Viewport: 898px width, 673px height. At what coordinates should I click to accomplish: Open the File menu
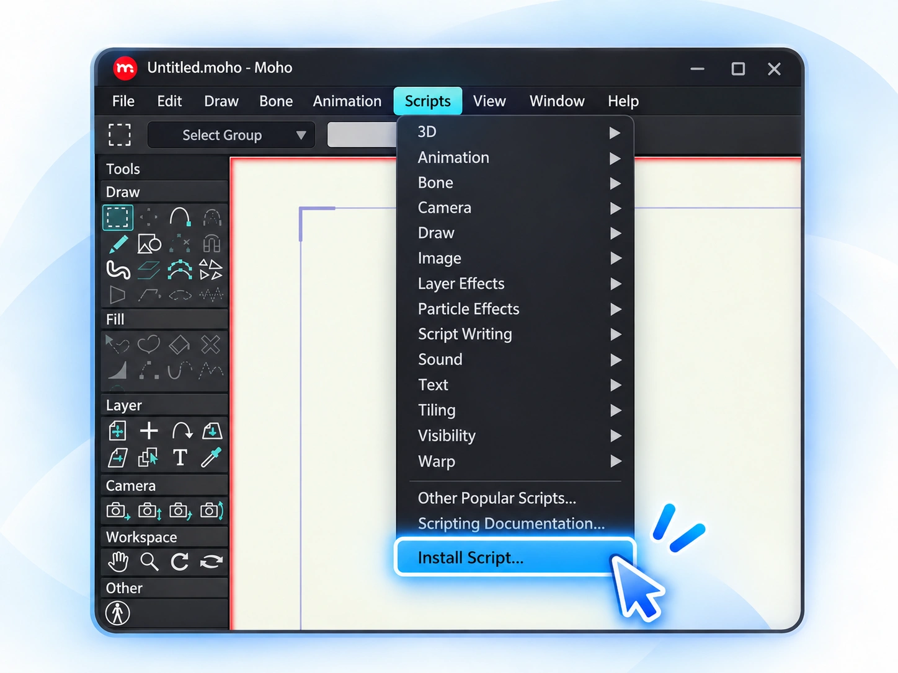click(x=123, y=101)
